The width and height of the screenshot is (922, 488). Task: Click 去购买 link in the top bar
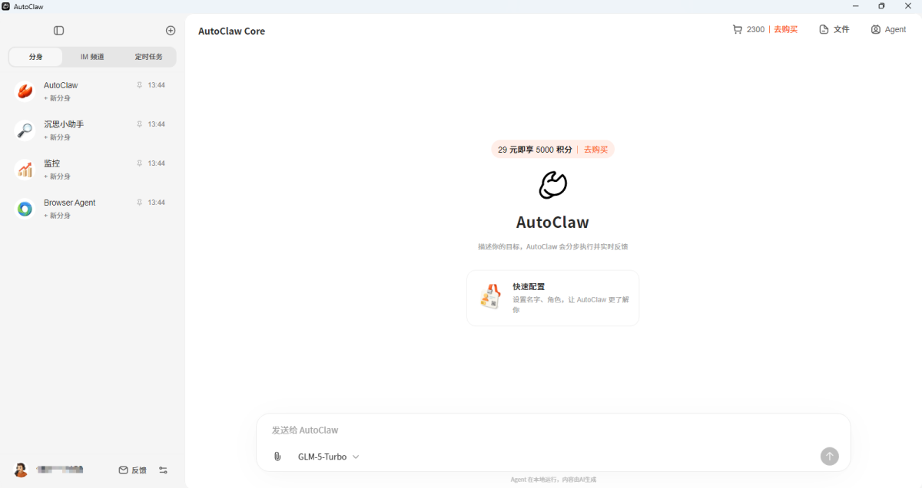785,29
